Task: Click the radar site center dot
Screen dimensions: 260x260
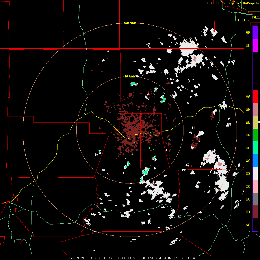Action: coord(130,130)
